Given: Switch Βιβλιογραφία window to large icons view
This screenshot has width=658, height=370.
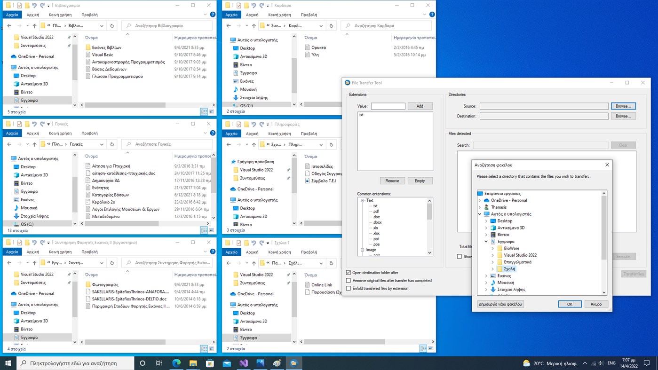Looking at the screenshot, I should click(211, 112).
